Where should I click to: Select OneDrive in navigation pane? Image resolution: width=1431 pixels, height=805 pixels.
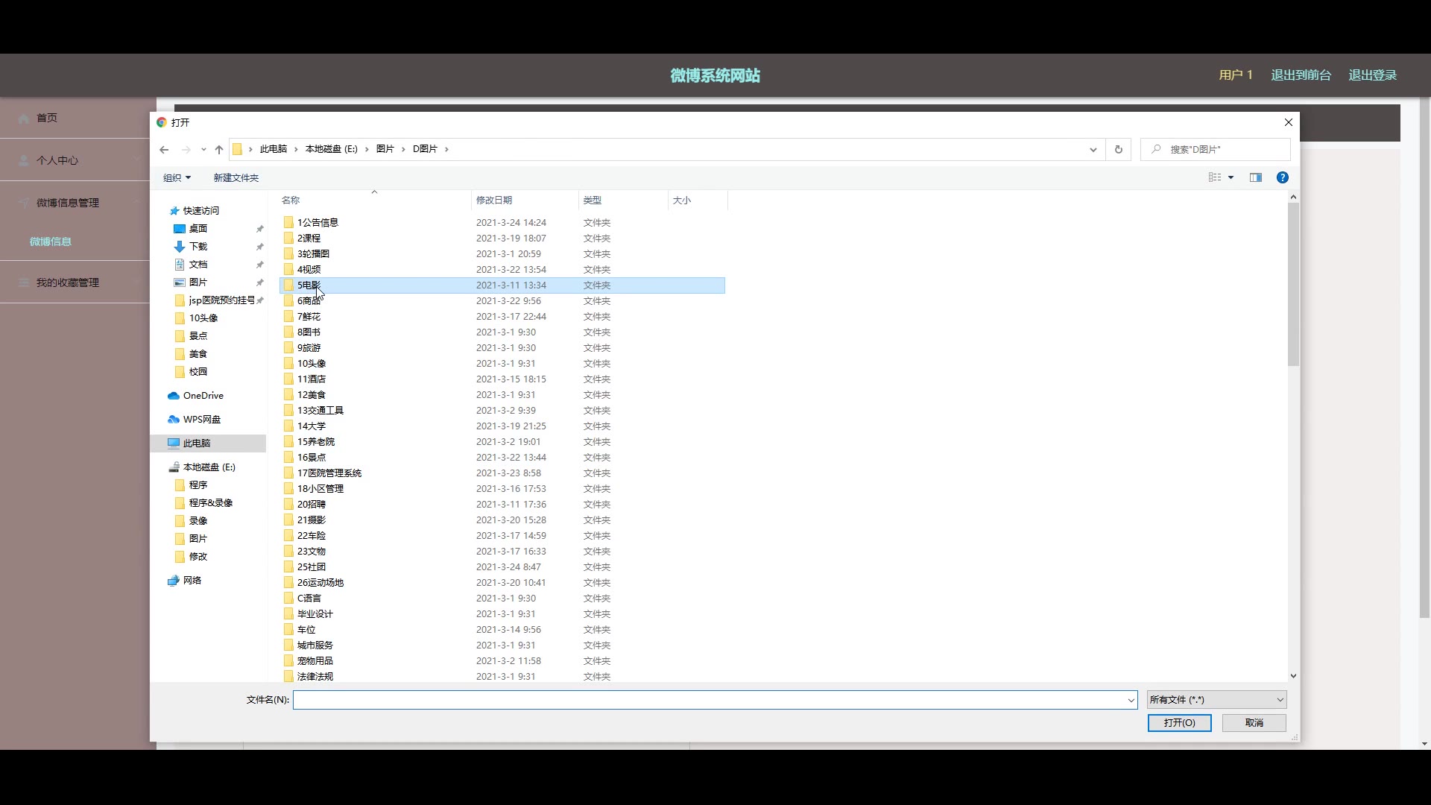click(x=203, y=396)
